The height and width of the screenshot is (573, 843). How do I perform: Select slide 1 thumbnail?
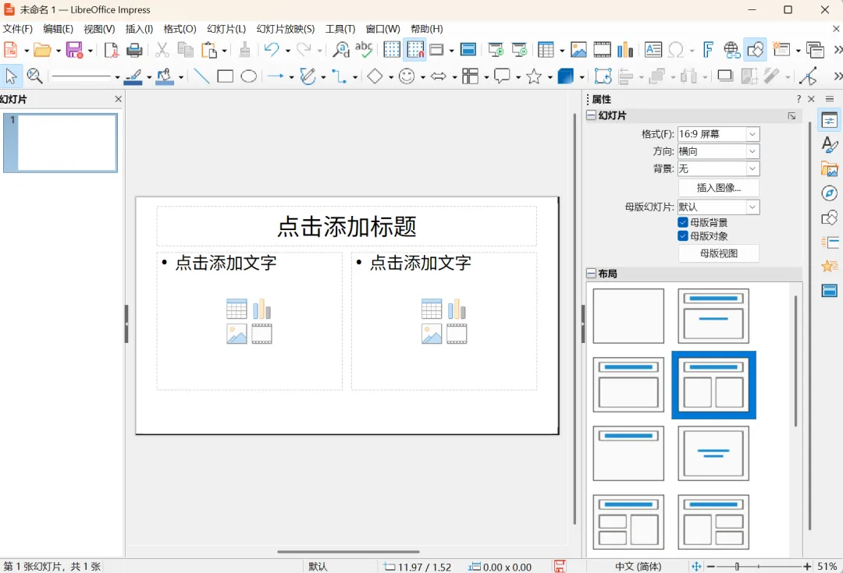pos(60,143)
